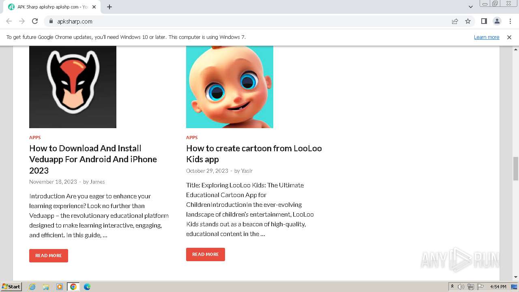
Task: Open Windows Media Player taskbar icon
Action: [60, 287]
